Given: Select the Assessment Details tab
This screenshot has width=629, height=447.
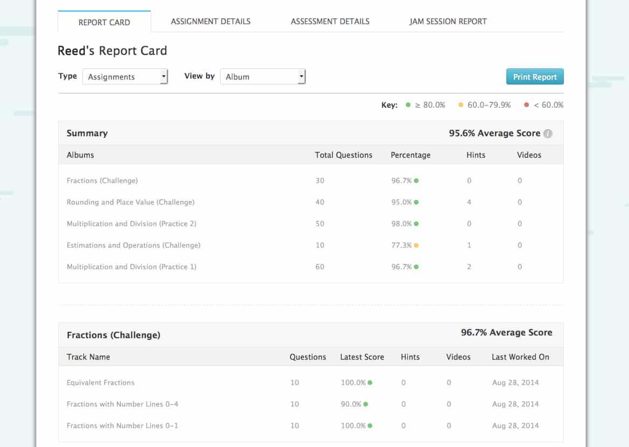Looking at the screenshot, I should [330, 21].
